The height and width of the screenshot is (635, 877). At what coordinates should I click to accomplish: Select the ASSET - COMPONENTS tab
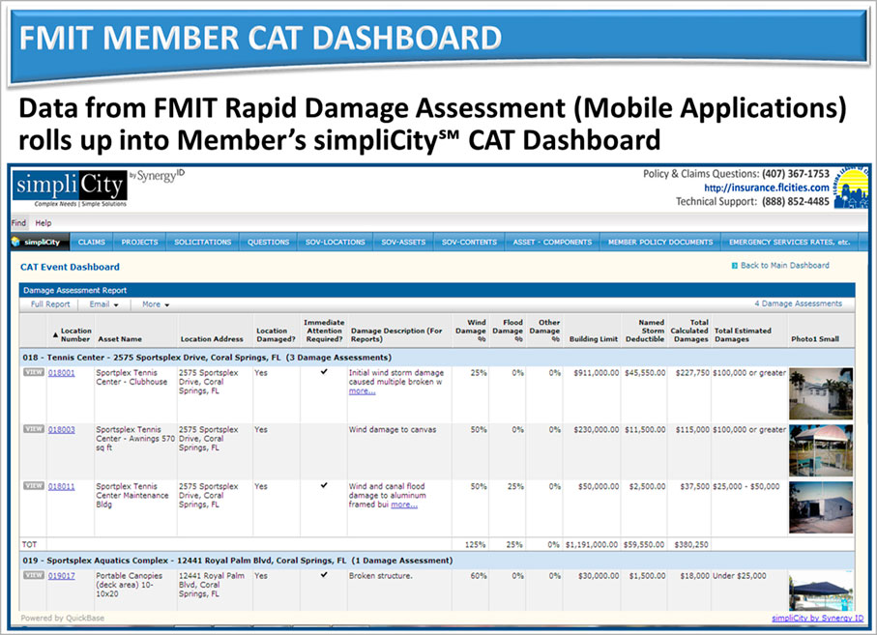click(x=552, y=242)
